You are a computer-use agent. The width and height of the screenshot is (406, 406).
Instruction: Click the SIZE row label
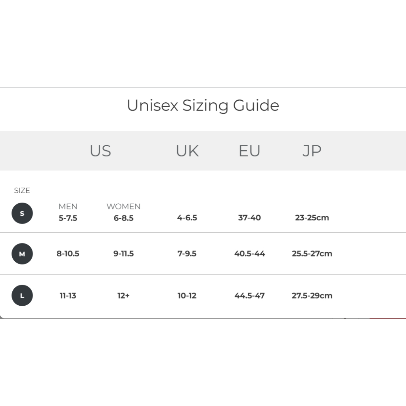(x=22, y=191)
